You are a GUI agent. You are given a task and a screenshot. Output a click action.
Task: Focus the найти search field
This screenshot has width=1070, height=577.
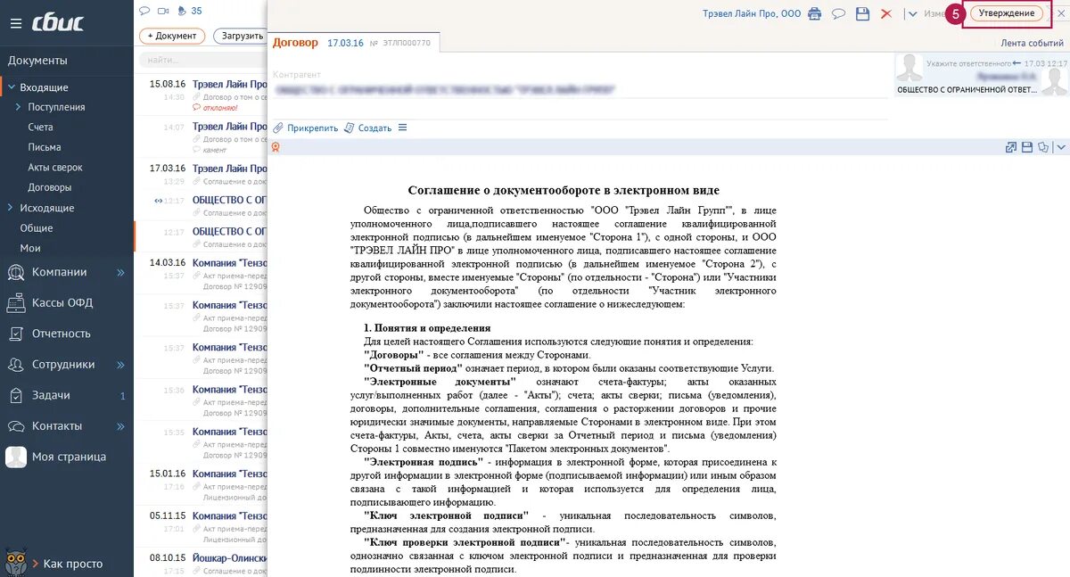(x=203, y=60)
